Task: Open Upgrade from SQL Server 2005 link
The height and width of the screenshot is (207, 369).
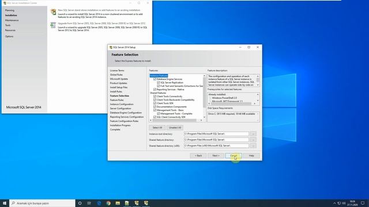Action: pyautogui.click(x=101, y=24)
